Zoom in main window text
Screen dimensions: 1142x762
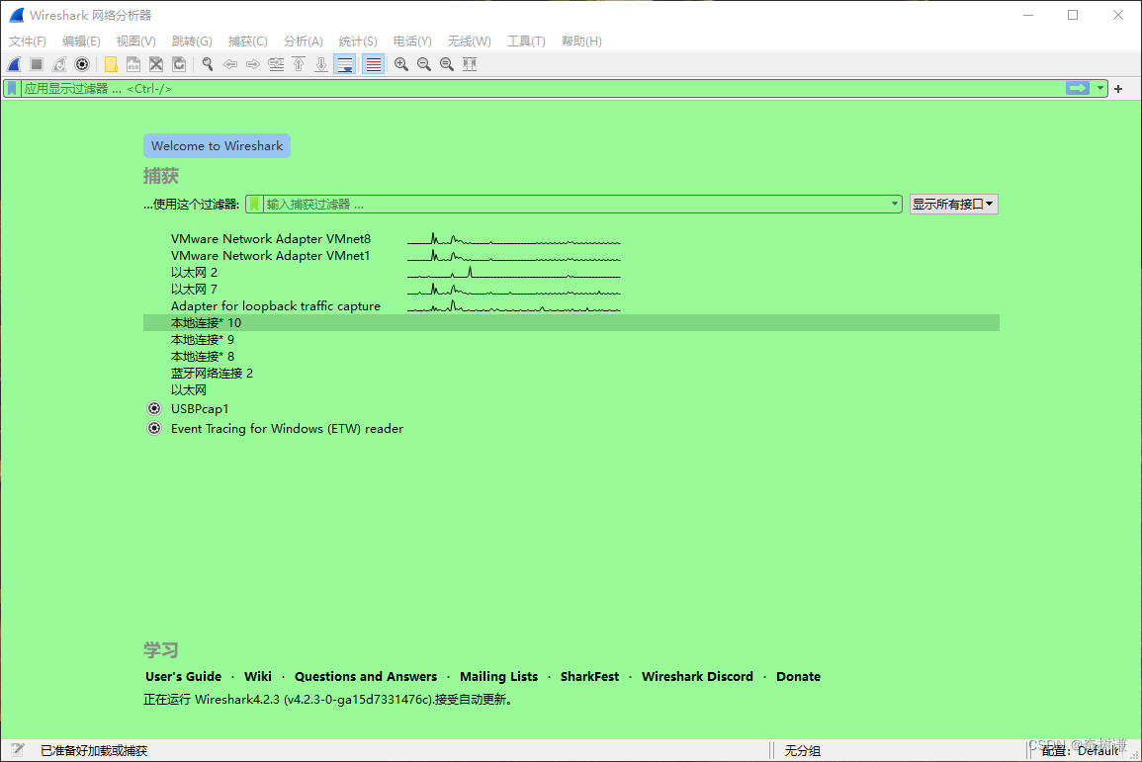click(401, 64)
